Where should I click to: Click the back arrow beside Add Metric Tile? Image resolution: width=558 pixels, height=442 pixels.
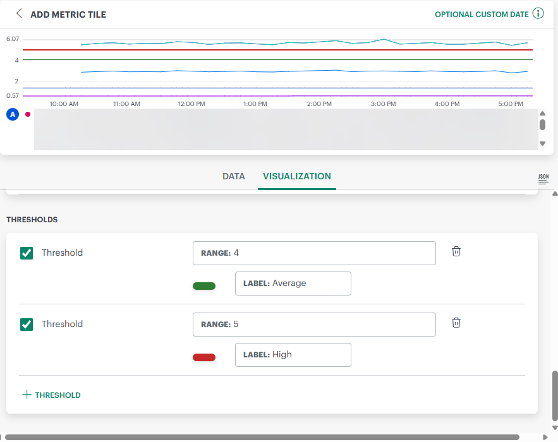tap(19, 13)
